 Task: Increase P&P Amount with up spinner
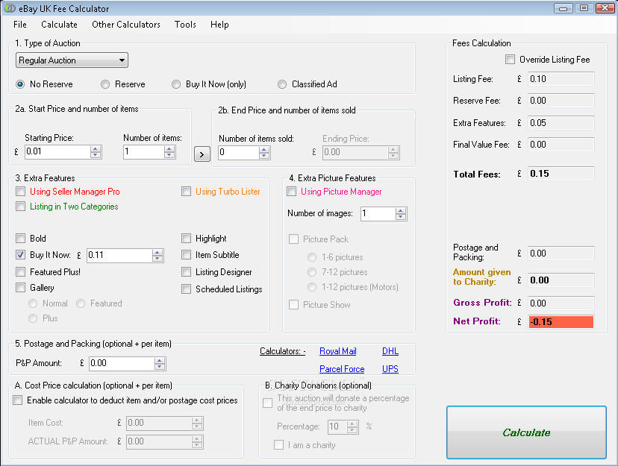coord(160,361)
